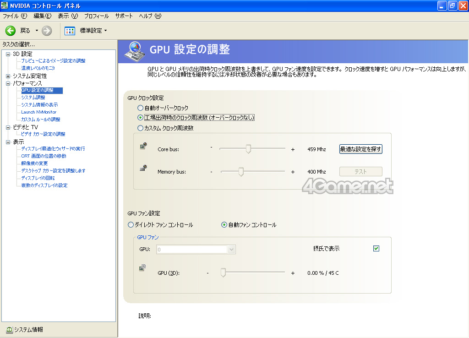Click GPU (3D) fan plus sign
The height and width of the screenshot is (338, 469).
pyautogui.click(x=293, y=273)
